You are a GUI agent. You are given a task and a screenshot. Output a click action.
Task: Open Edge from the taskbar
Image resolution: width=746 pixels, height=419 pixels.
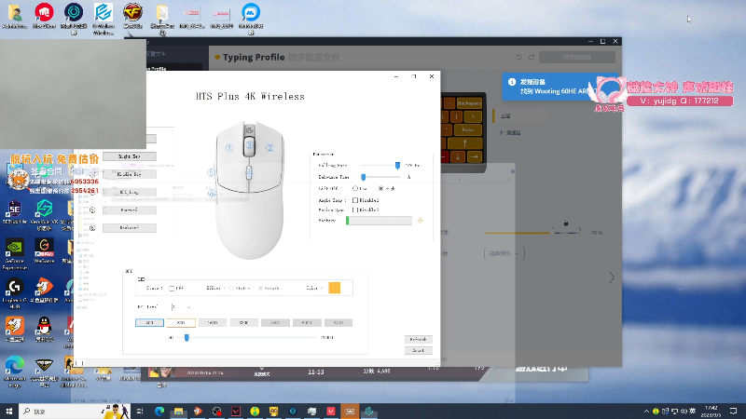(159, 411)
